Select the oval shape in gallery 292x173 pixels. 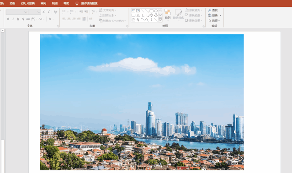coord(156,11)
